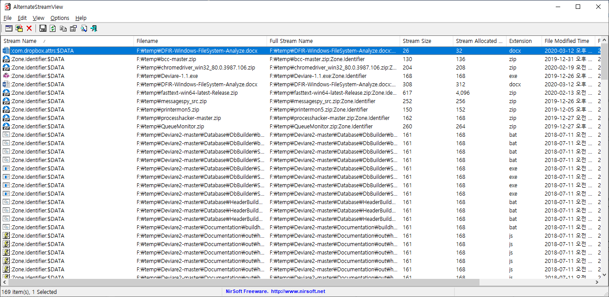
Task: Open the Select Folder toolbar icon
Action: pyautogui.click(x=8, y=28)
